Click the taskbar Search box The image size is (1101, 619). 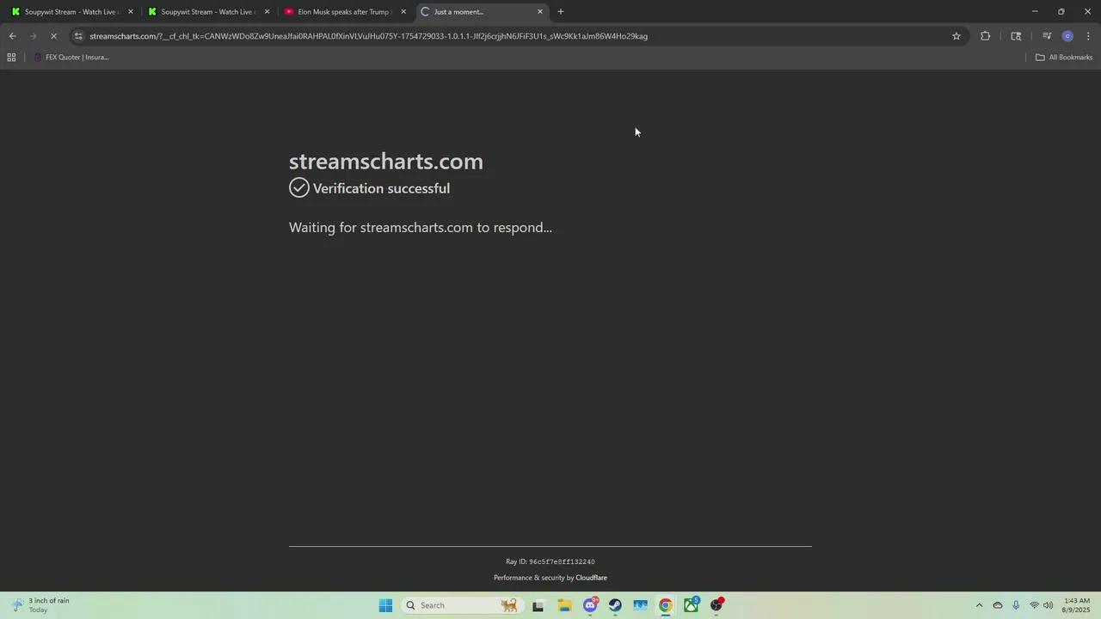click(462, 605)
